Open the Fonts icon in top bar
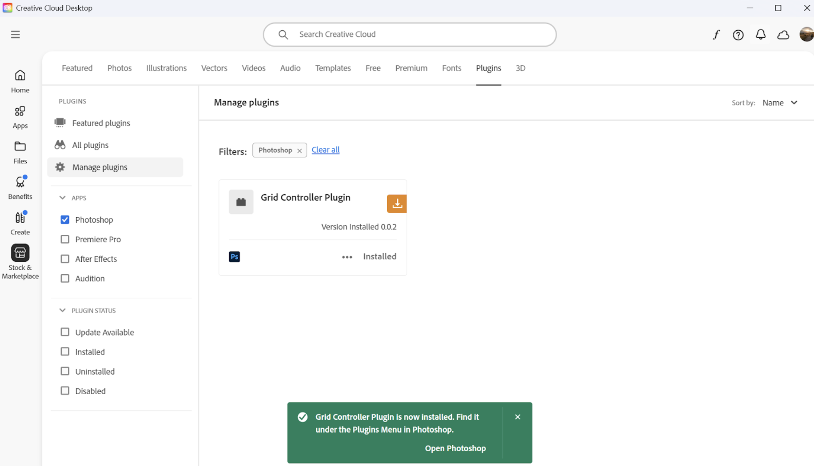The width and height of the screenshot is (814, 466). tap(716, 35)
